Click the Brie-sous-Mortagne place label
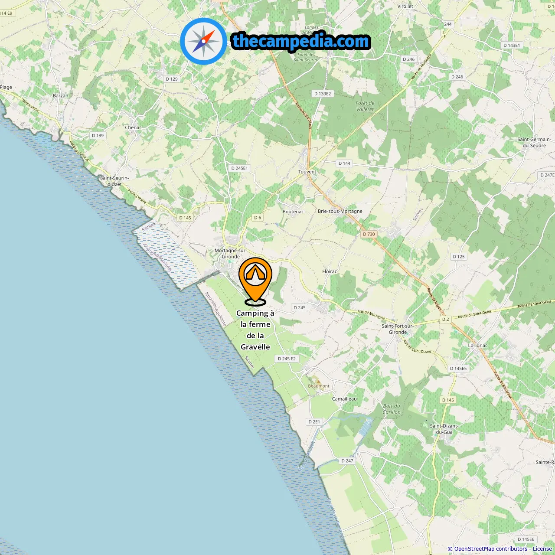The height and width of the screenshot is (555, 555). point(340,212)
